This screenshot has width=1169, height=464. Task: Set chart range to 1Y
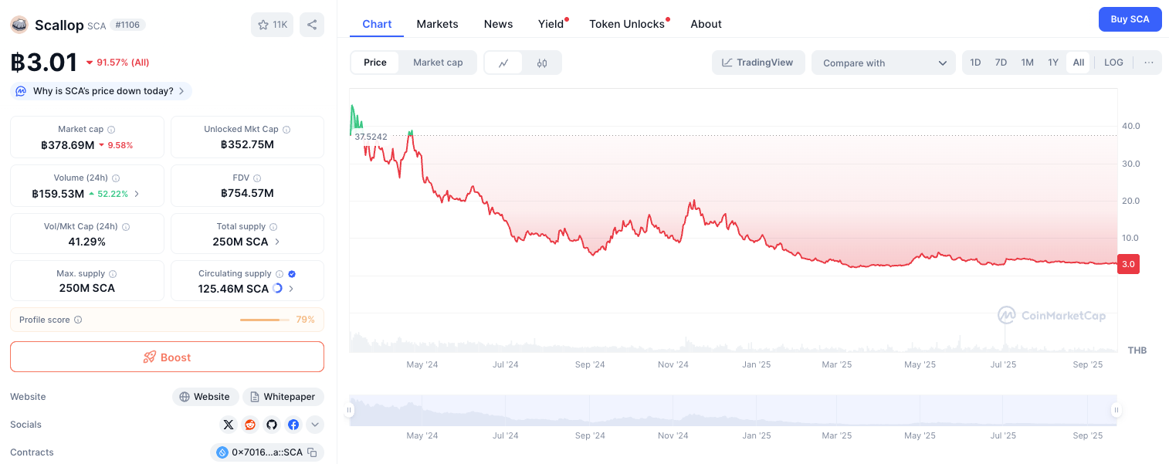(x=1053, y=63)
